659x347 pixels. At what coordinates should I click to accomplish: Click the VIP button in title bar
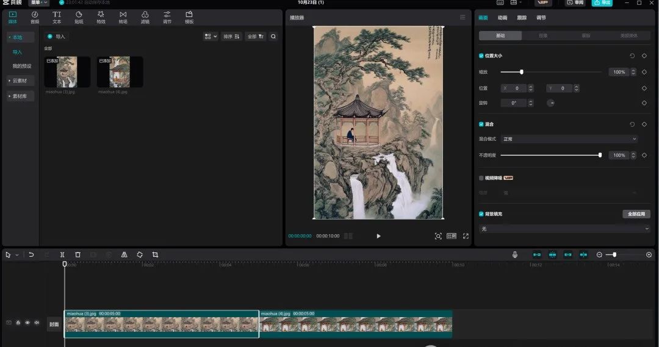tap(543, 2)
